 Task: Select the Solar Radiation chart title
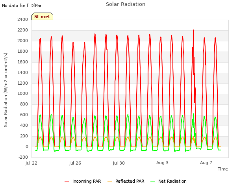point(126,4)
